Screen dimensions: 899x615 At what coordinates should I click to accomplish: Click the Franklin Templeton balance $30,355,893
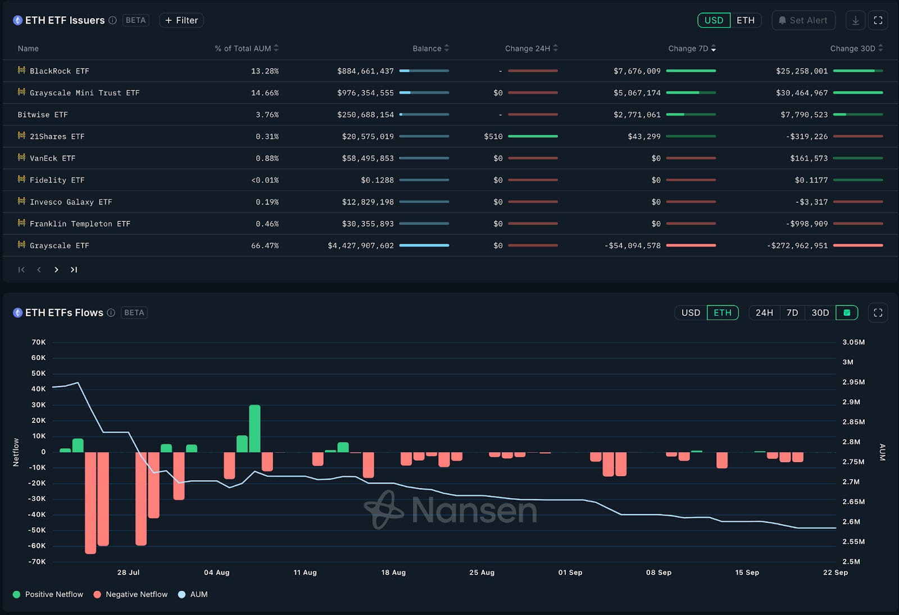coord(368,224)
